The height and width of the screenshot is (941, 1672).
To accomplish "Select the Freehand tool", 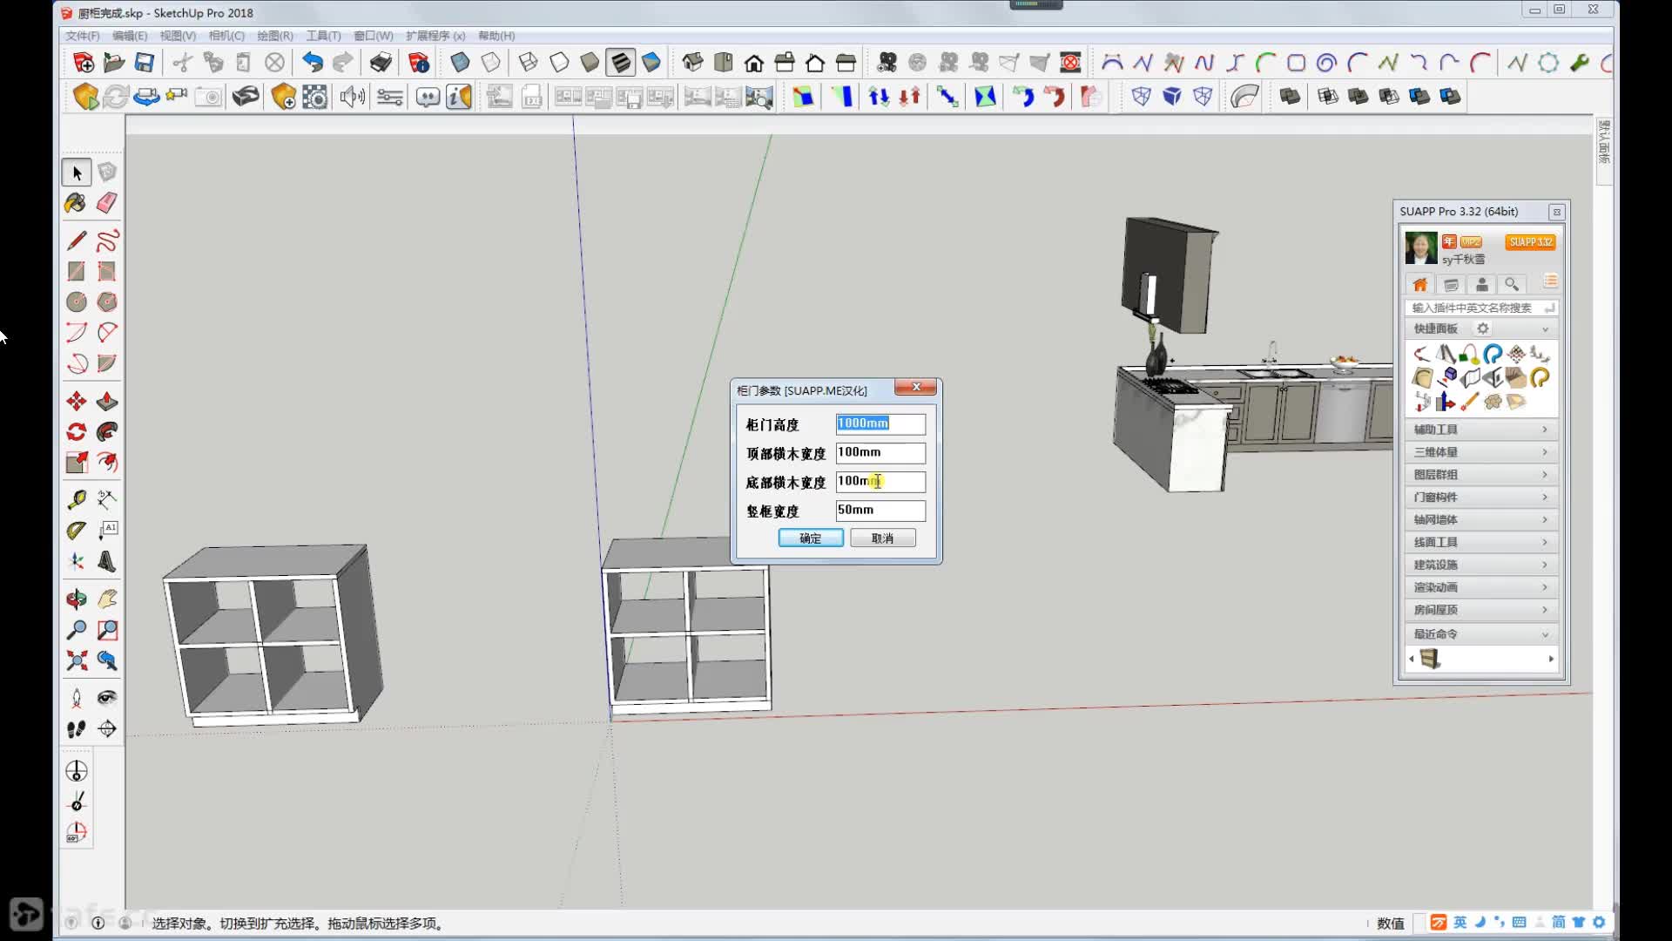I will coord(107,240).
